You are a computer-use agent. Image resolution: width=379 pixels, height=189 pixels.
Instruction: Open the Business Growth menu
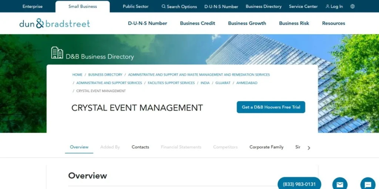(247, 23)
